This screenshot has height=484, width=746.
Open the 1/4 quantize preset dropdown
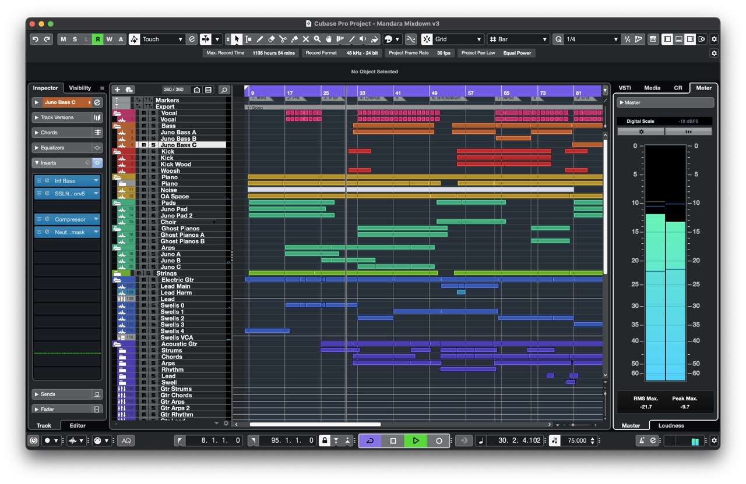(x=592, y=39)
